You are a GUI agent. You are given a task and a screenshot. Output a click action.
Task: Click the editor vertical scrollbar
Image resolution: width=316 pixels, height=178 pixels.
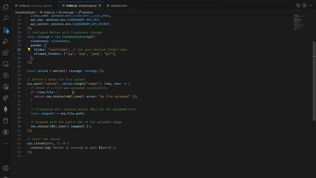[314, 81]
